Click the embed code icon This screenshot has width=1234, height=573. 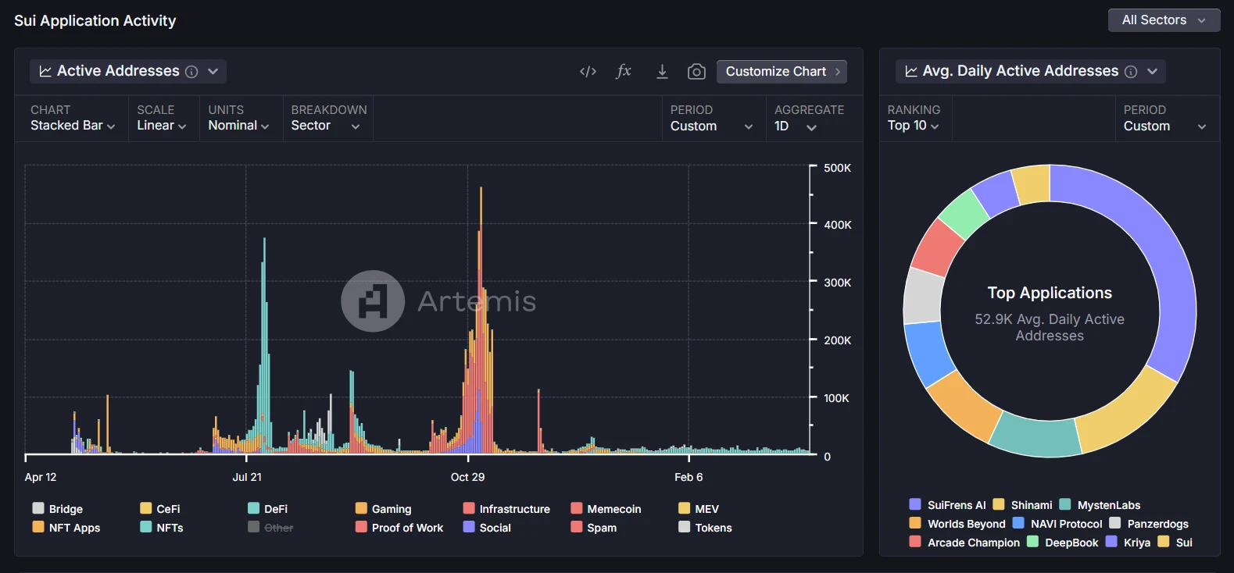coord(588,72)
